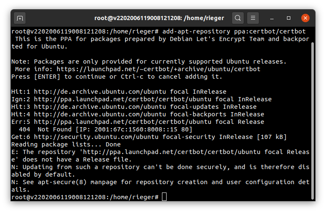The height and width of the screenshot is (213, 326).
Task: Click the 404 Not Found error line
Action: [106, 129]
